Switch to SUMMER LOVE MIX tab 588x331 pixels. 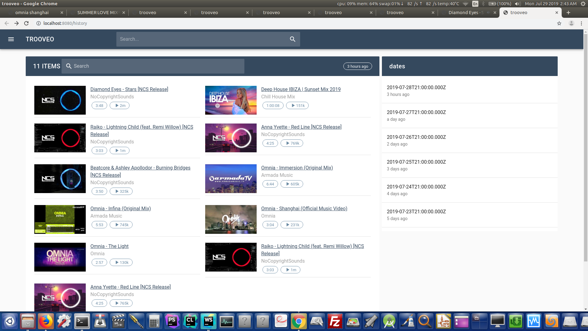click(x=97, y=13)
